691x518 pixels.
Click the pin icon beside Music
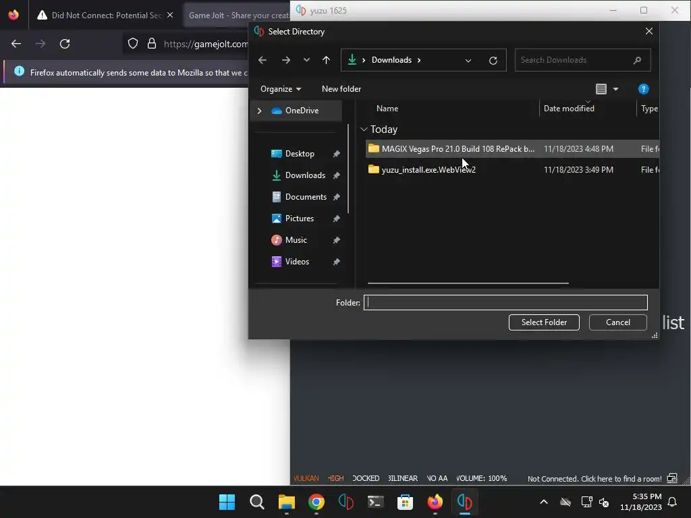(x=336, y=240)
